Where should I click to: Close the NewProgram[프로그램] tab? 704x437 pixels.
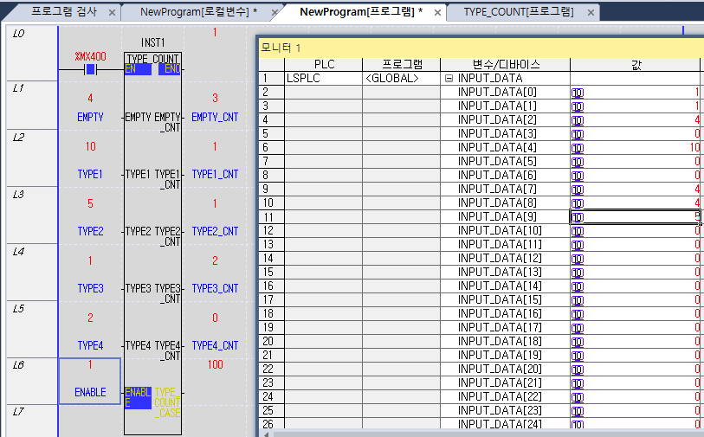(x=437, y=12)
